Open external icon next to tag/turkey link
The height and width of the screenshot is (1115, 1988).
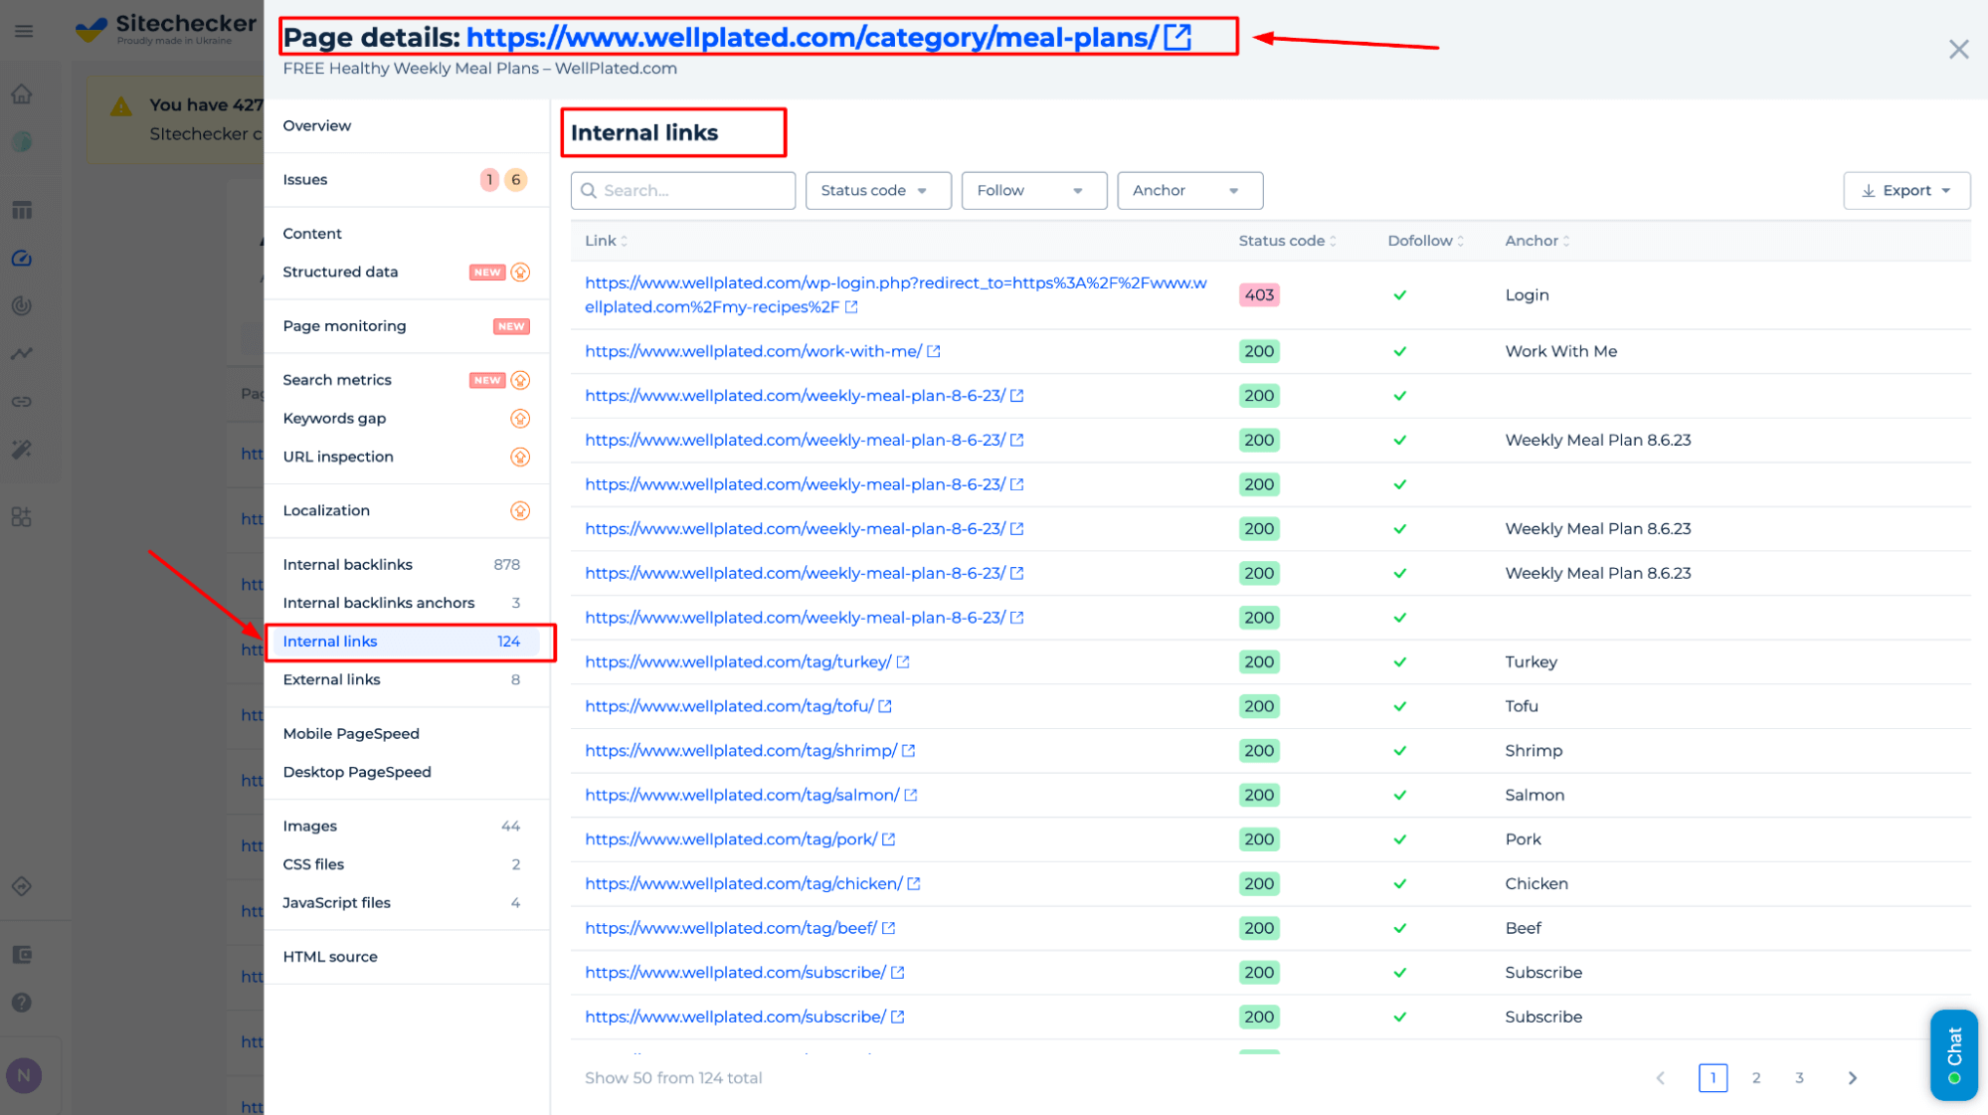tap(903, 662)
